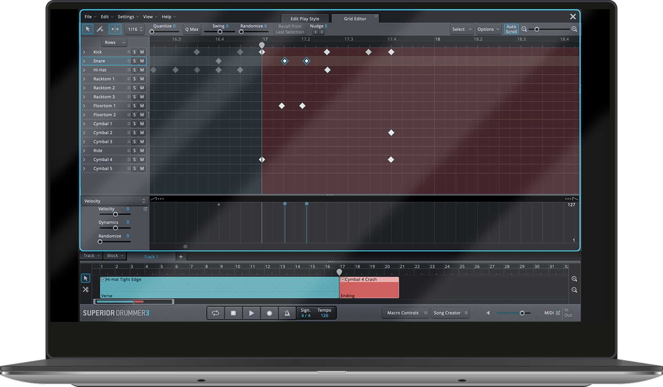
Task: Expand the Hi-Hat row
Action: click(x=84, y=70)
